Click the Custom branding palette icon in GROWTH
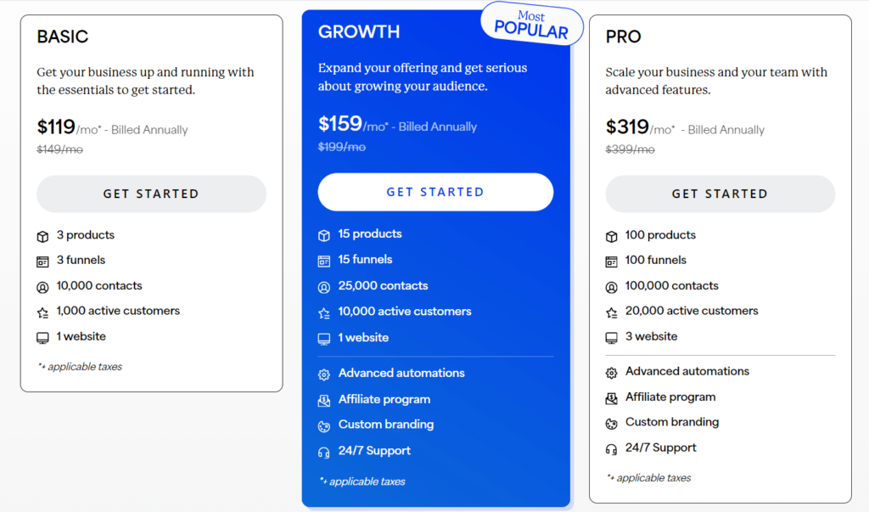The width and height of the screenshot is (869, 512). point(323,425)
